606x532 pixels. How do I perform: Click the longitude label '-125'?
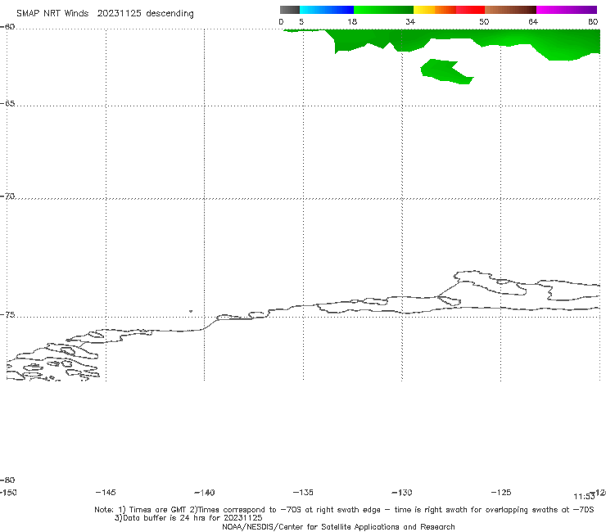coord(501,492)
